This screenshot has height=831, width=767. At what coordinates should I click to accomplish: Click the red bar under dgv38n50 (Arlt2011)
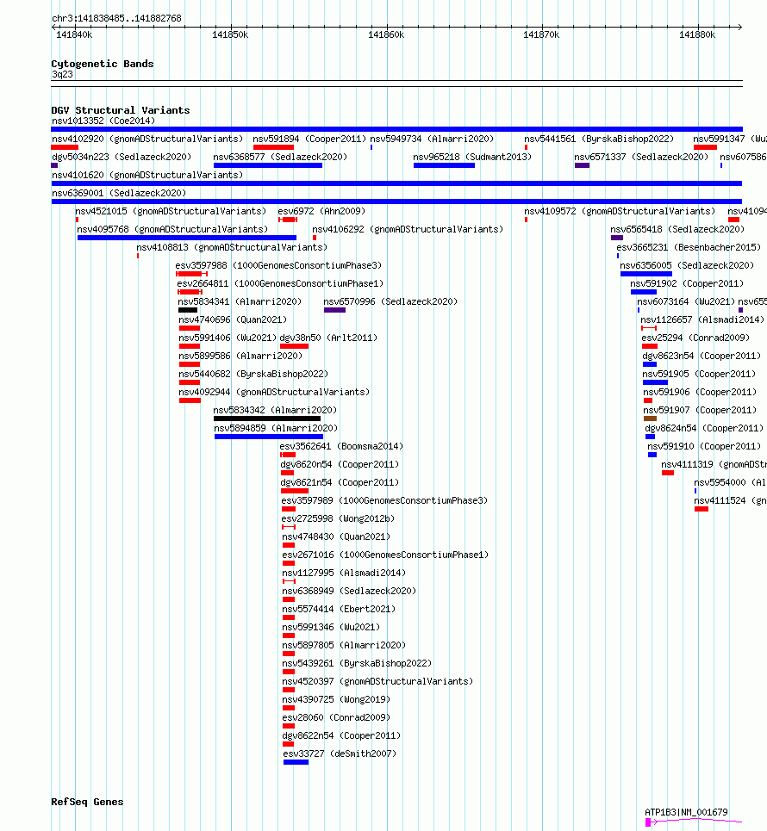[x=295, y=346]
